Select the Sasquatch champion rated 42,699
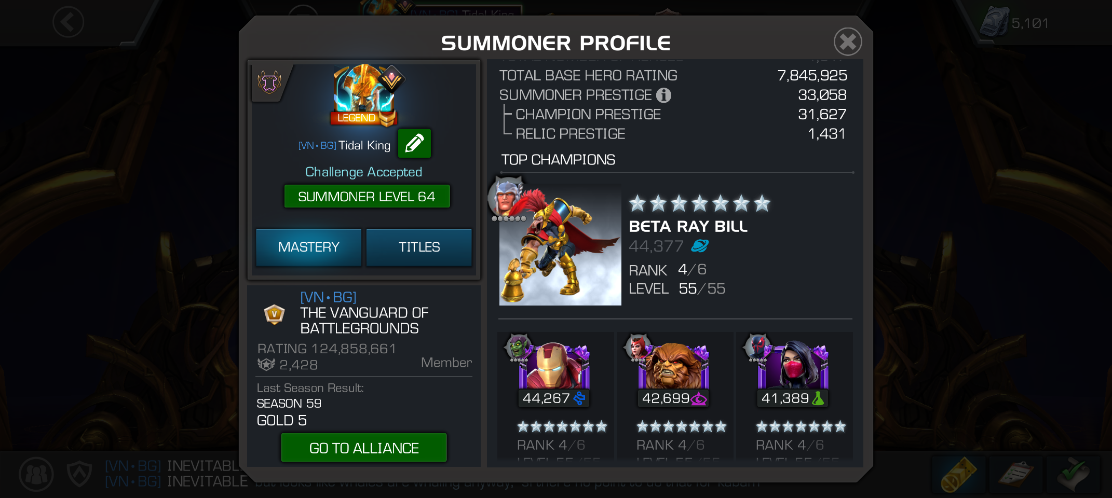 pos(673,366)
